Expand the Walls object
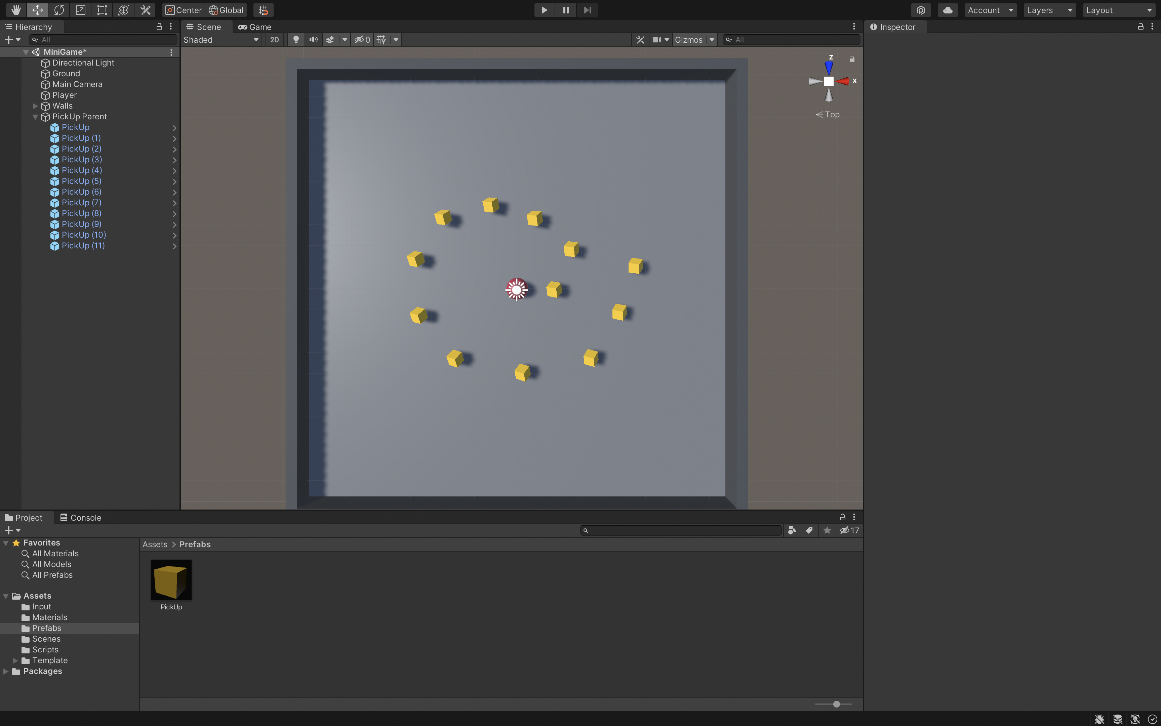This screenshot has width=1161, height=726. [35, 106]
